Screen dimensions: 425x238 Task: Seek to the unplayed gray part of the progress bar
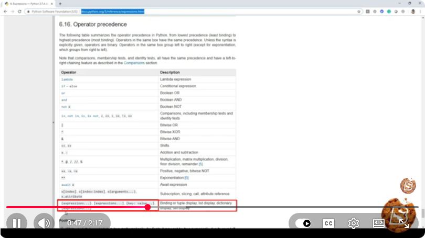pos(284,207)
